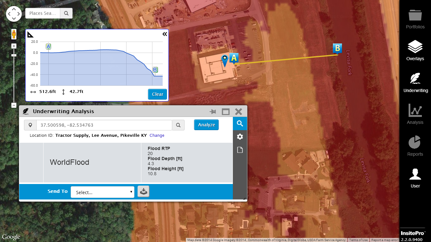Image resolution: width=431 pixels, height=242 pixels.
Task: Click the Flood Height value 10.8
Action: tap(152, 174)
